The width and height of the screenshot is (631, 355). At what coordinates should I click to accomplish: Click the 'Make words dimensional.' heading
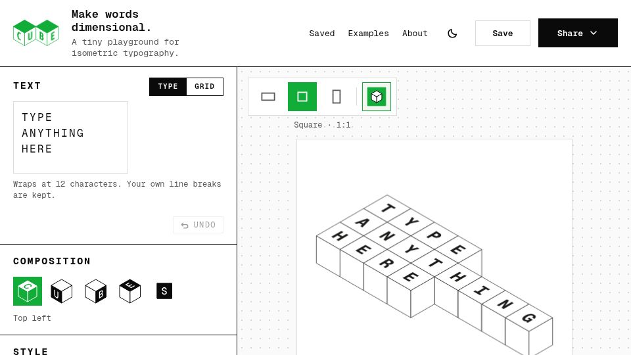pyautogui.click(x=112, y=21)
